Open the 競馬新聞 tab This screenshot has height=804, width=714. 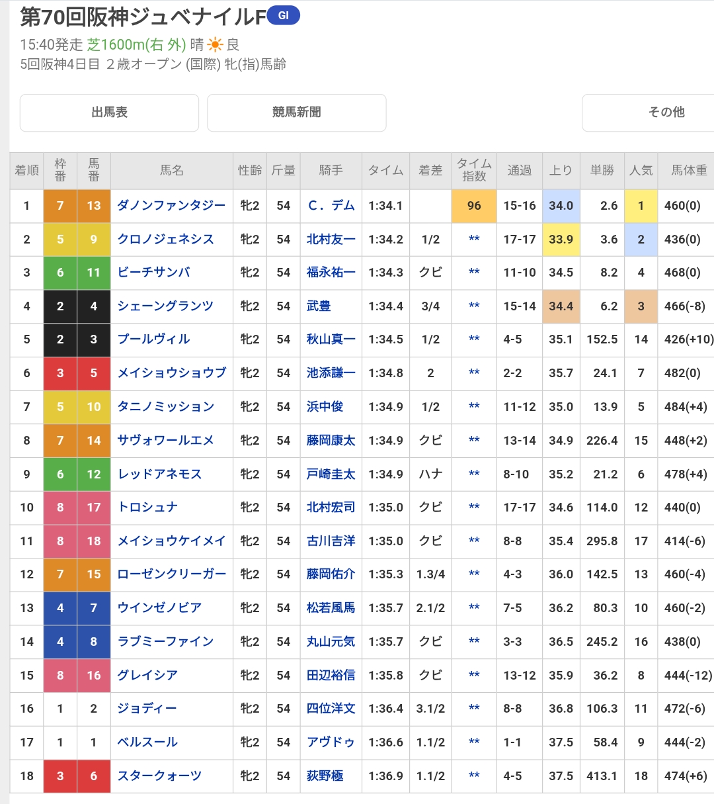pos(296,112)
